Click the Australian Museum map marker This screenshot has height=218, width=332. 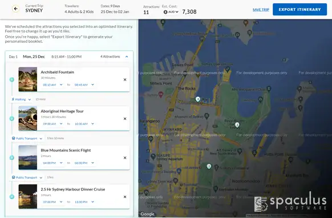216,188
